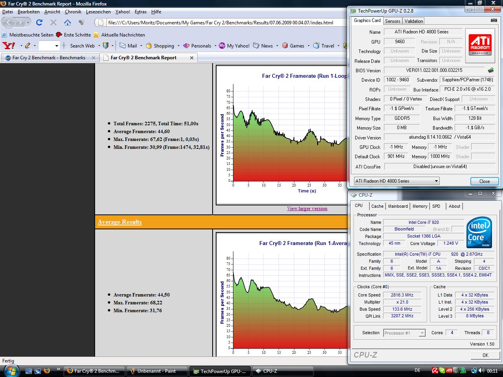The height and width of the screenshot is (377, 503).
Task: Click the Average Results heading link
Action: point(120,222)
